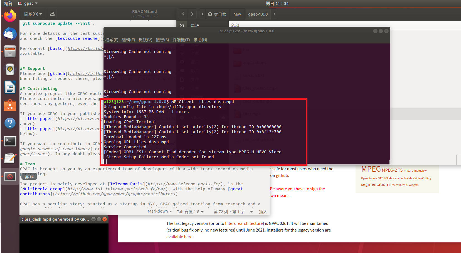Viewport: 461px width, 253px height.
Task: Open Thunderbird mail from the dock
Action: coord(10,34)
